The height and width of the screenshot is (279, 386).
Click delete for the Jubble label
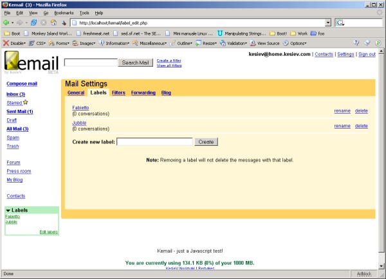point(361,126)
